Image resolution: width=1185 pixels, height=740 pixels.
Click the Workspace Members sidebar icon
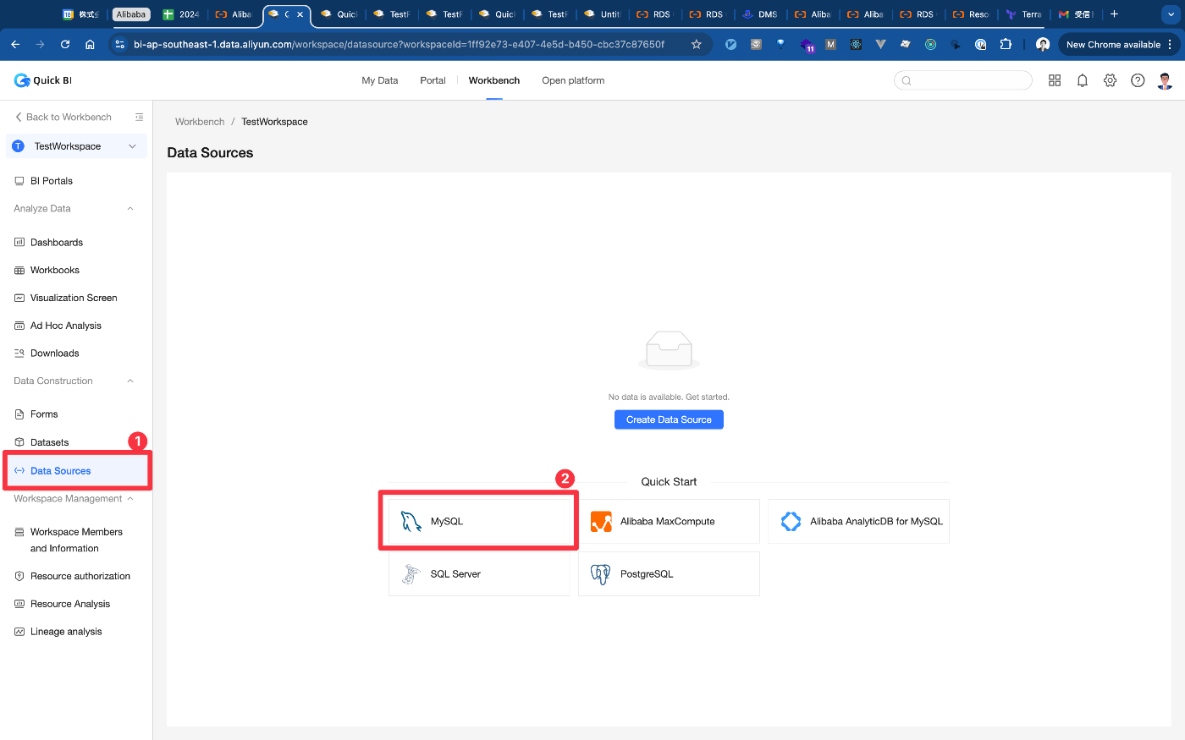[19, 532]
